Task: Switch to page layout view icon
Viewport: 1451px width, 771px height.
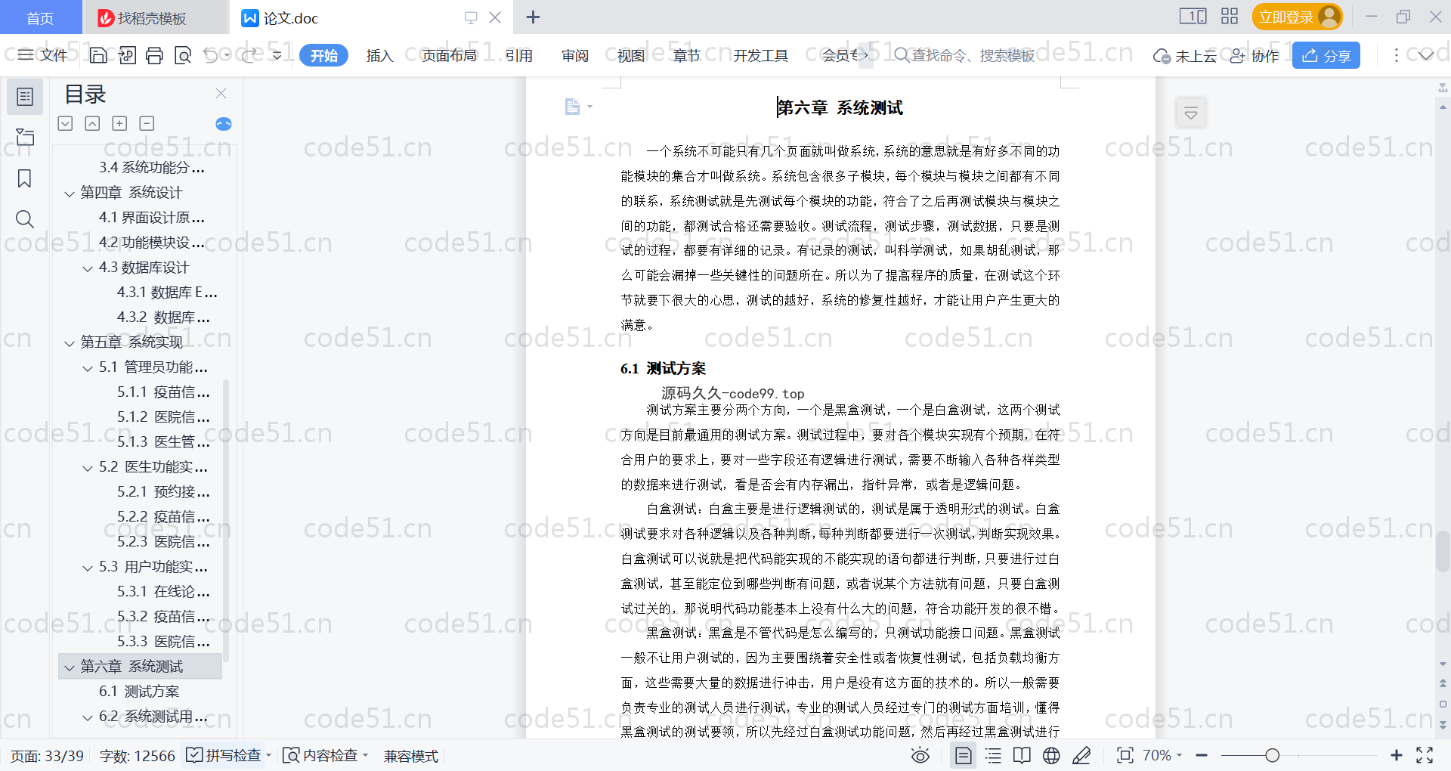Action: pyautogui.click(x=964, y=755)
